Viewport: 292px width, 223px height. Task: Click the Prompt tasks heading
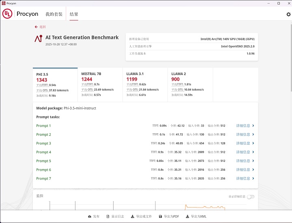click(x=48, y=117)
